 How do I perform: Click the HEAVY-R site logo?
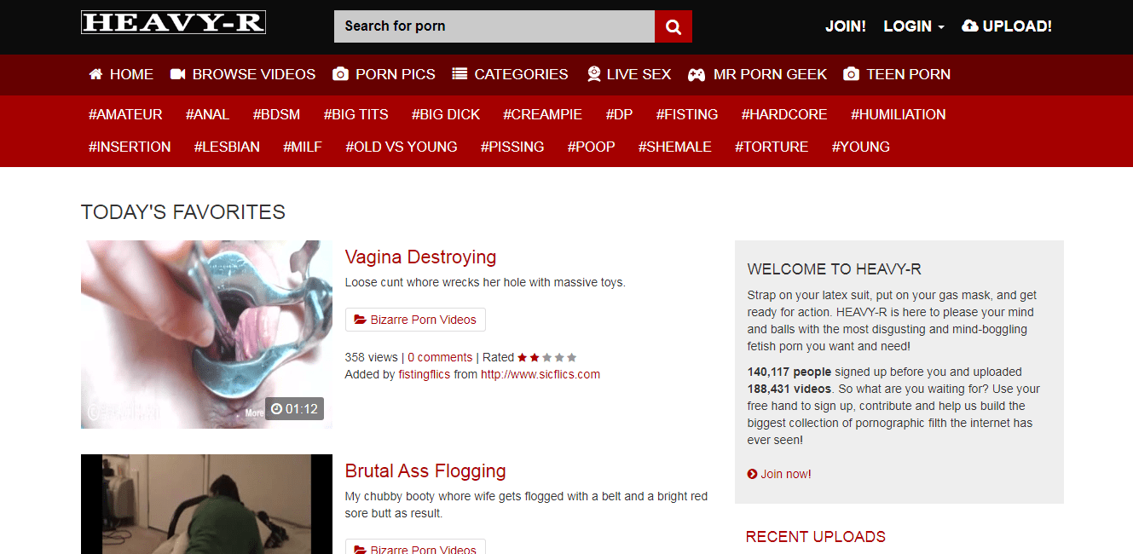point(173,22)
